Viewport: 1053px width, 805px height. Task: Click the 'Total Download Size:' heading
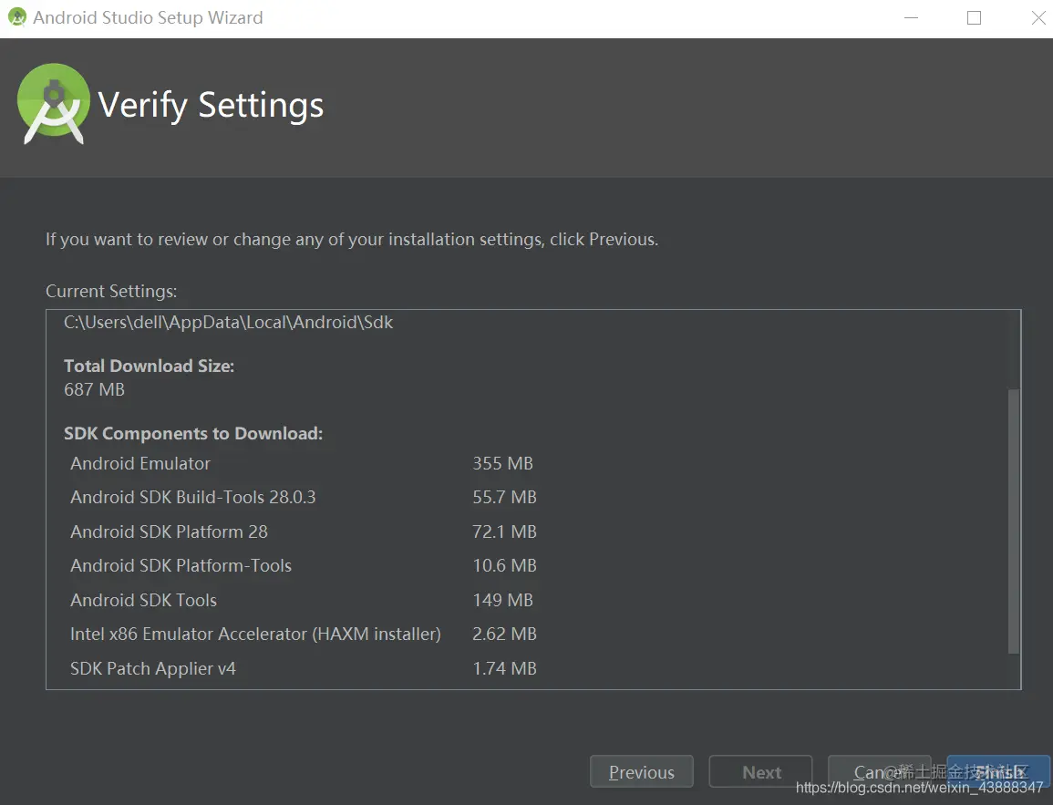point(150,366)
